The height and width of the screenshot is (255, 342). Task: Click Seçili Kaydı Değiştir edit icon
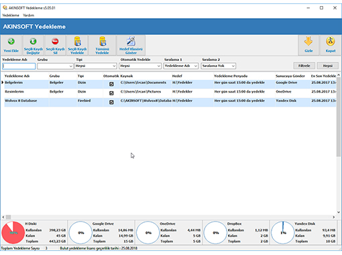click(x=33, y=42)
